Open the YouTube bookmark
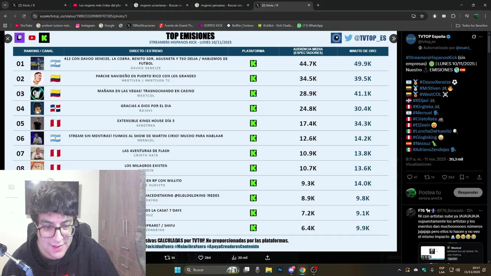This screenshot has height=276, width=491. click(23, 26)
